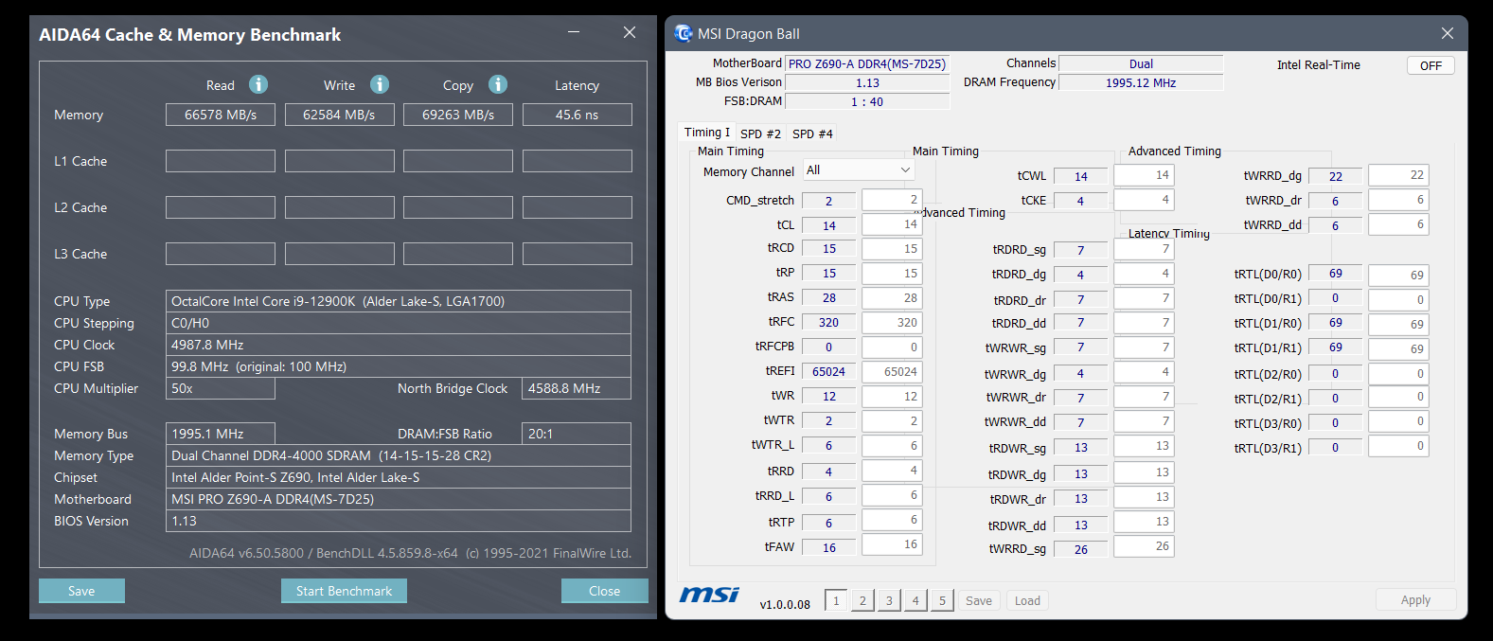Click the tRP editable input field
1493x641 pixels.
(892, 274)
